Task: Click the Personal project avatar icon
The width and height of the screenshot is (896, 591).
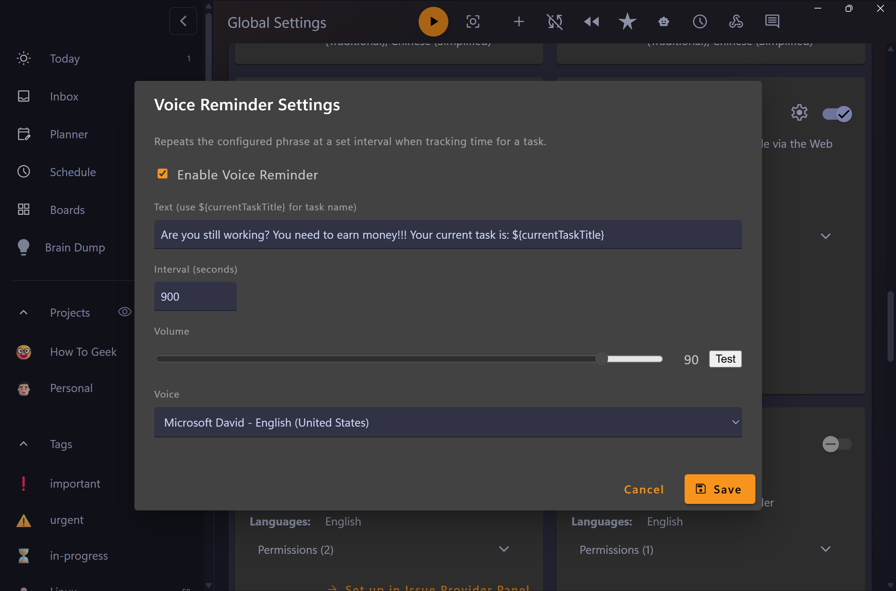Action: pyautogui.click(x=23, y=388)
